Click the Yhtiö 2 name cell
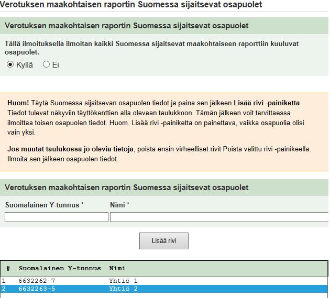The width and height of the screenshot is (330, 298). tap(123, 289)
